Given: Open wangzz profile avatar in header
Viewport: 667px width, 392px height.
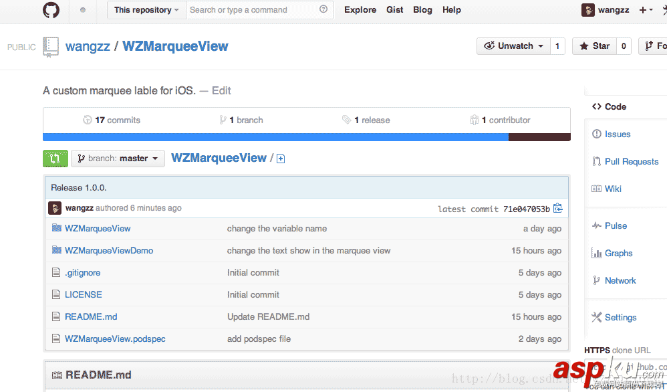Looking at the screenshot, I should [588, 10].
